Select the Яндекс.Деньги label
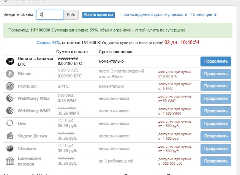Image resolution: width=240 pixels, height=175 pixels. (x=32, y=136)
